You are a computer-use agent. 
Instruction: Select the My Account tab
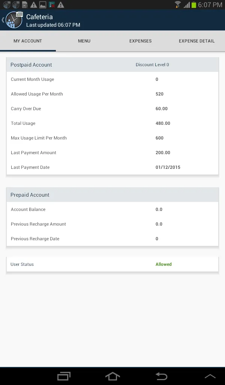(28, 41)
